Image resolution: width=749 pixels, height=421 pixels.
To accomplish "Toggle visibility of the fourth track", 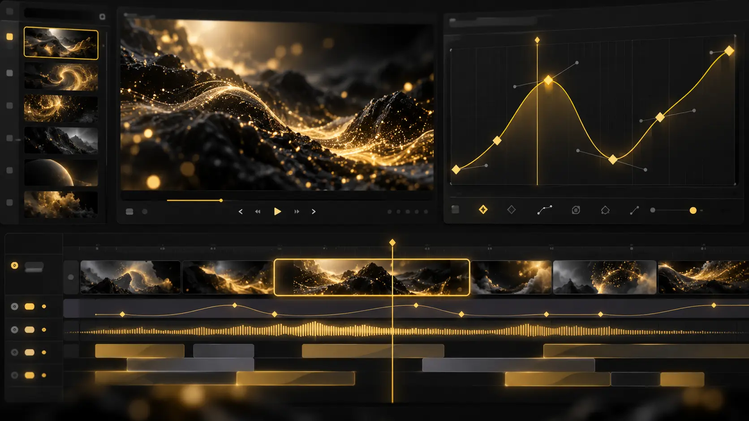I will [x=14, y=353].
